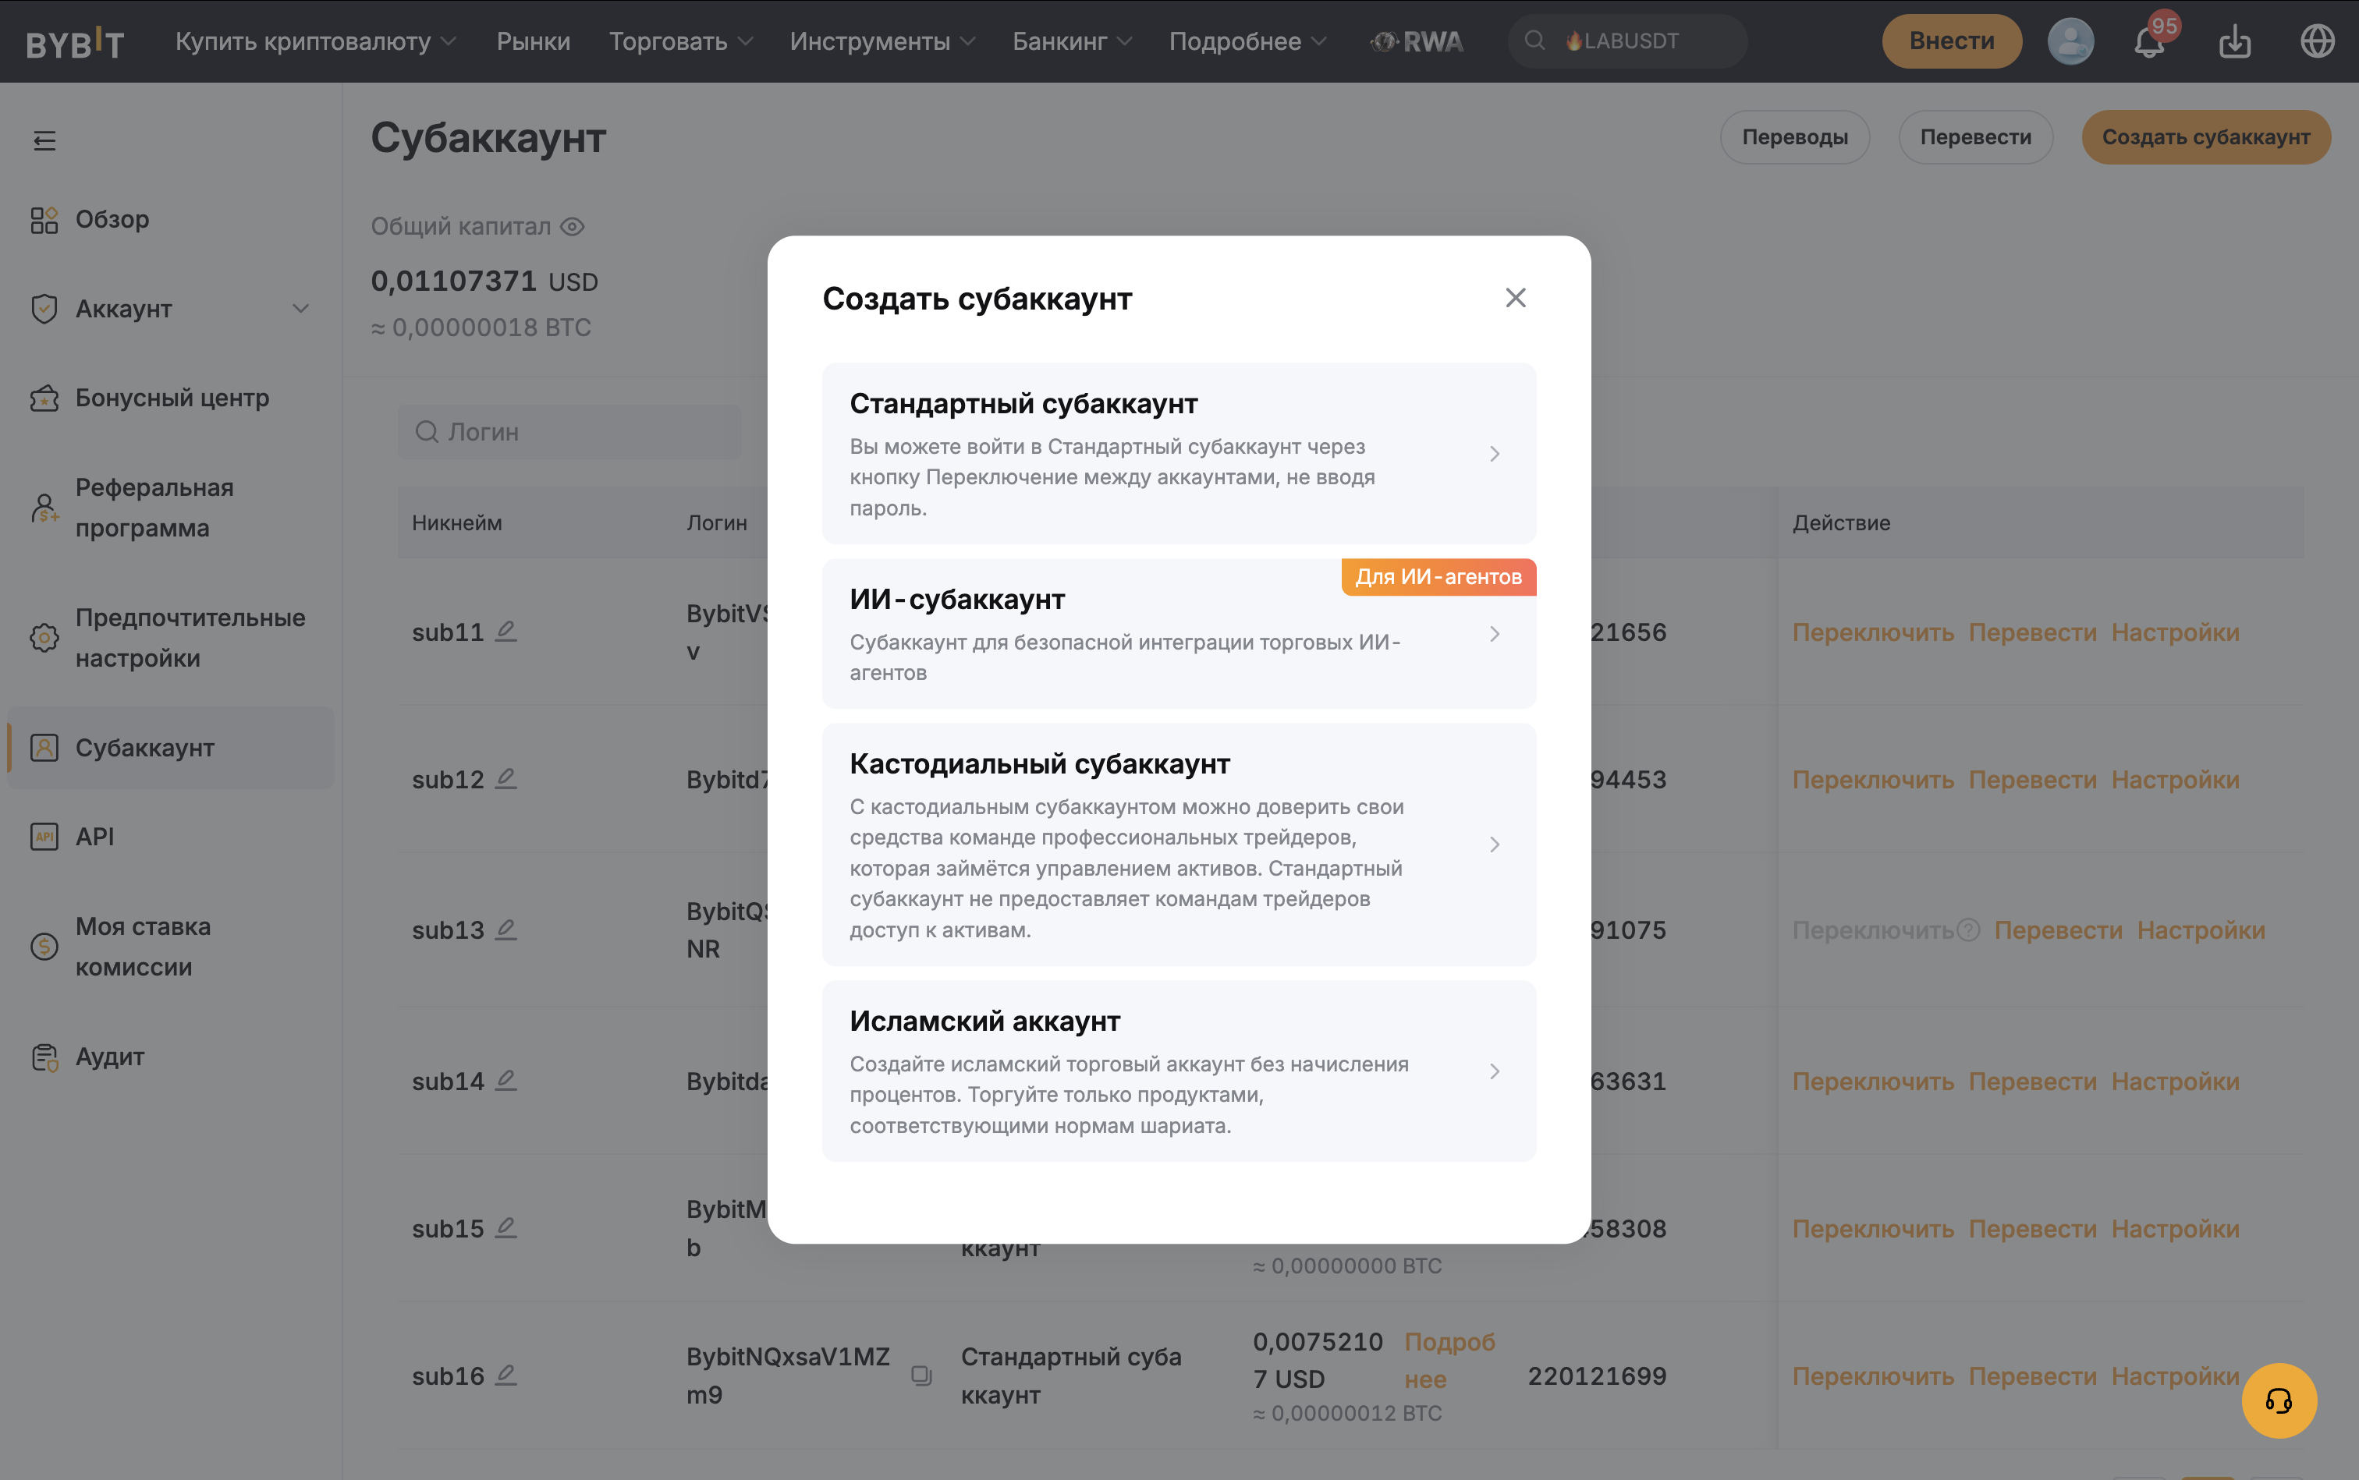Click Переключить link for sub11
2359x1480 pixels.
(x=1872, y=632)
